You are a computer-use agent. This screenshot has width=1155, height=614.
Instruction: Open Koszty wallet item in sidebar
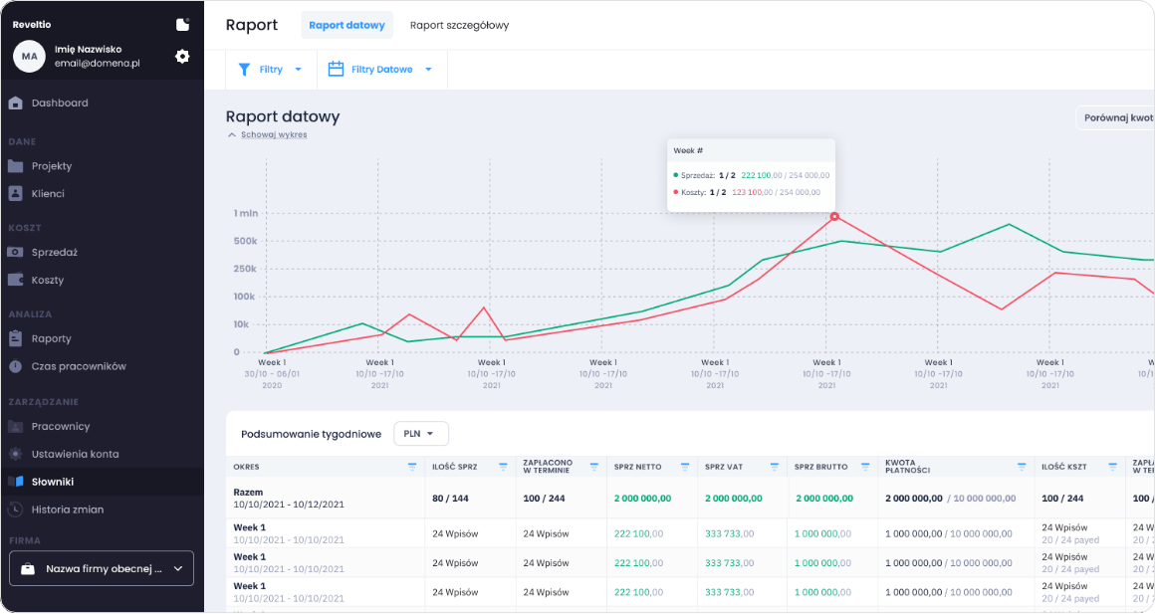point(47,281)
